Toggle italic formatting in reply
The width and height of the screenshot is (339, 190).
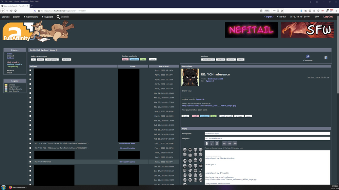pyautogui.click(x=212, y=143)
